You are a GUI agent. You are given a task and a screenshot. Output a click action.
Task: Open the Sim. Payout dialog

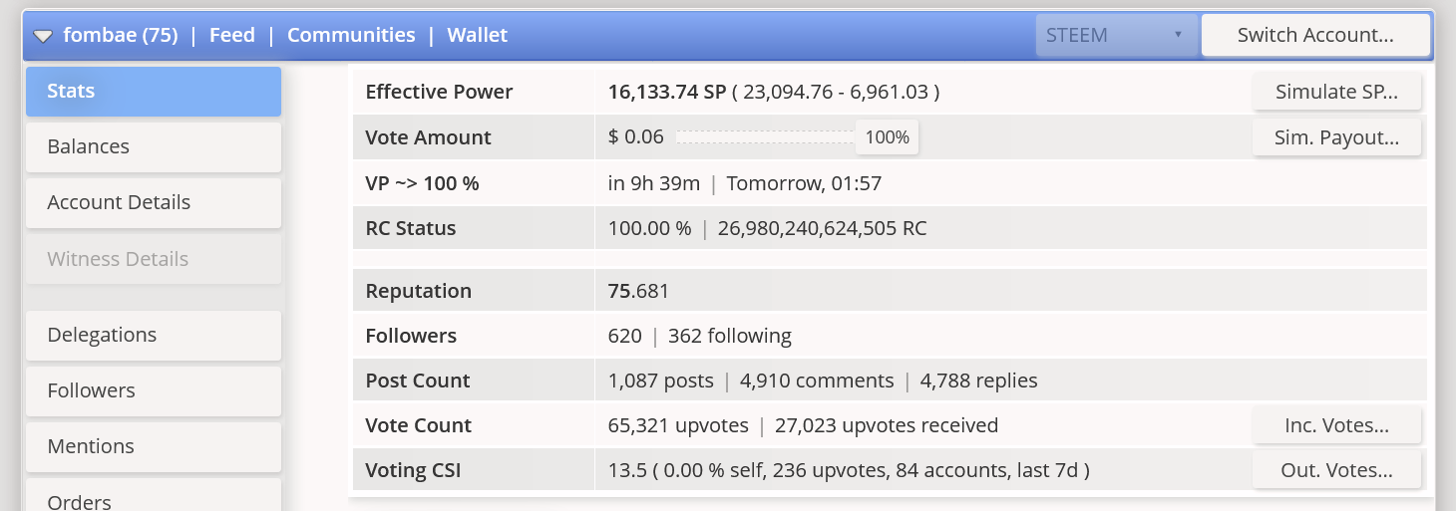(x=1336, y=137)
